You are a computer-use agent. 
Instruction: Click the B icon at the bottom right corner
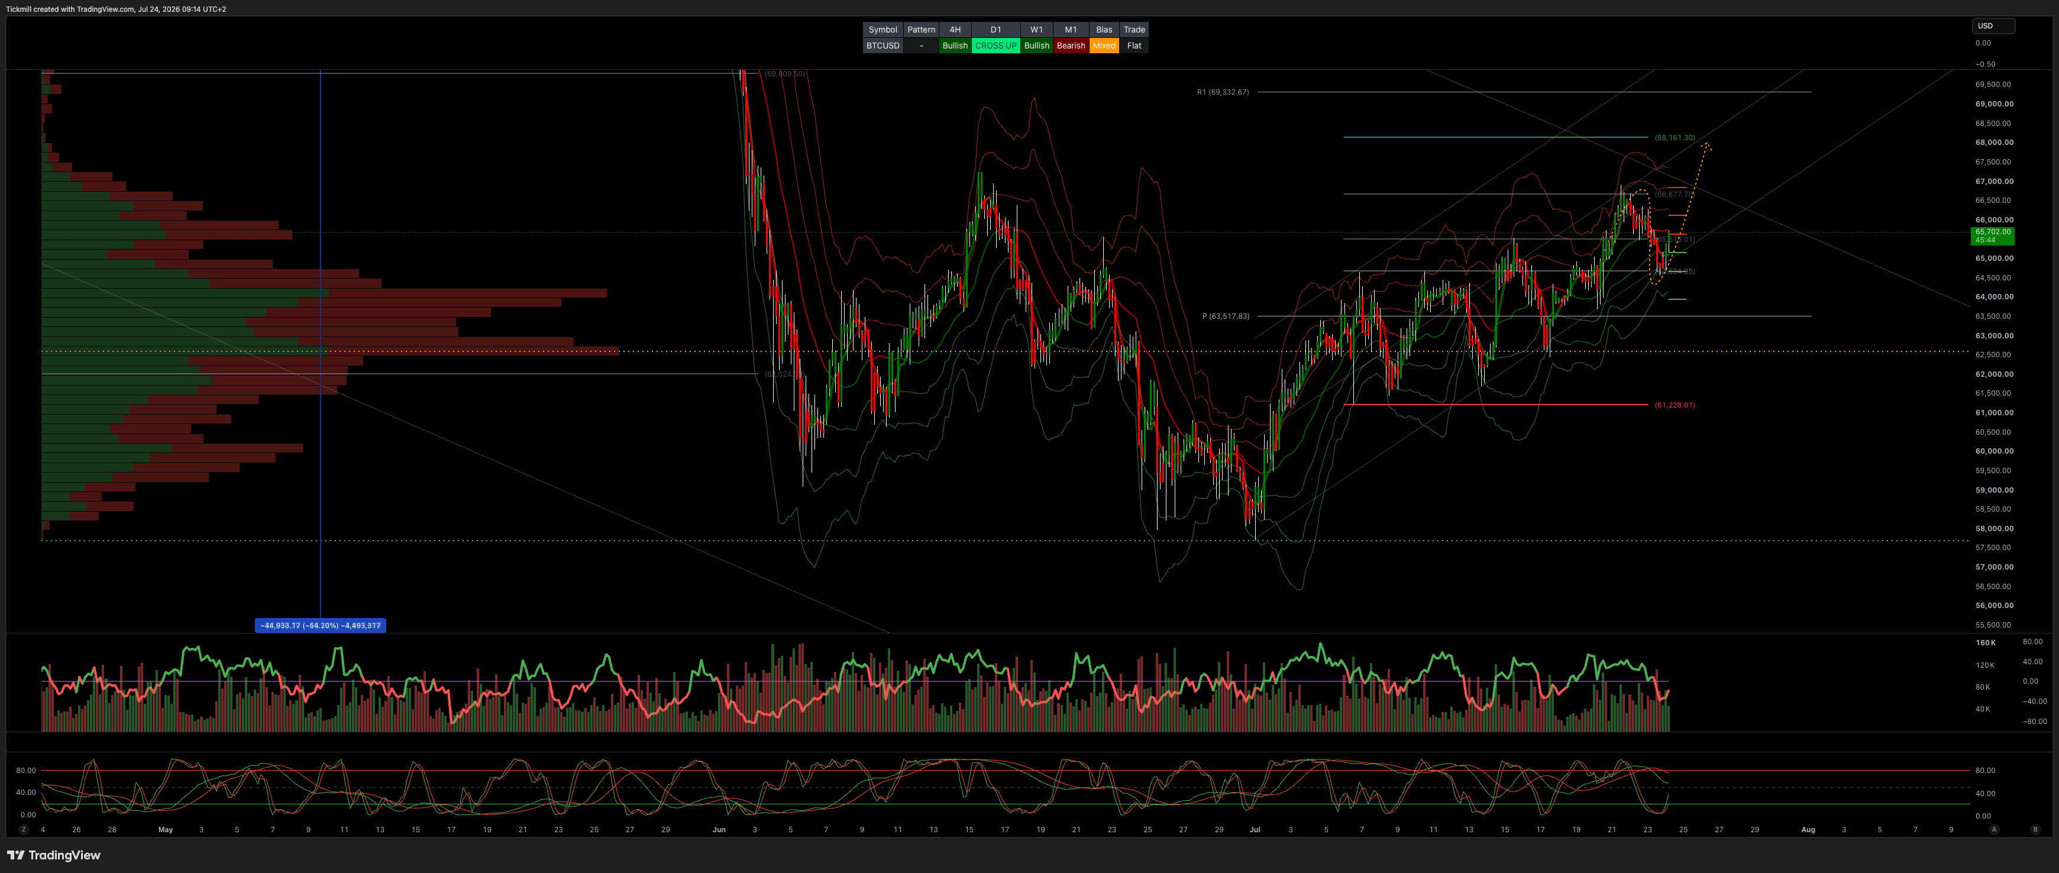(x=2035, y=830)
